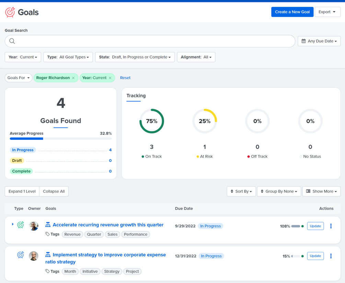Open three-dot actions menu for expense goal

[331, 256]
